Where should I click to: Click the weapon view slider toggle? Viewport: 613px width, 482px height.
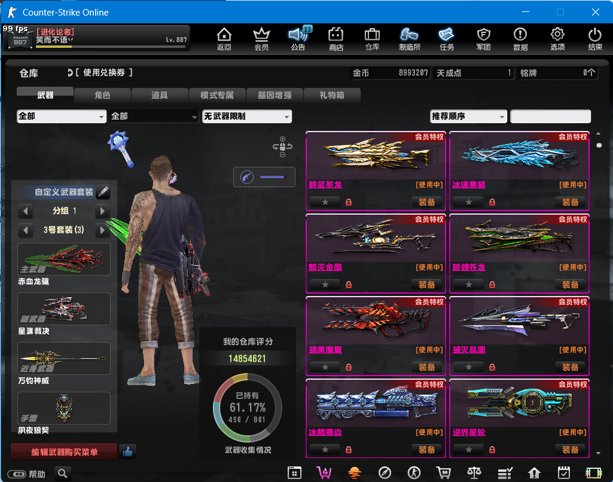coord(264,177)
